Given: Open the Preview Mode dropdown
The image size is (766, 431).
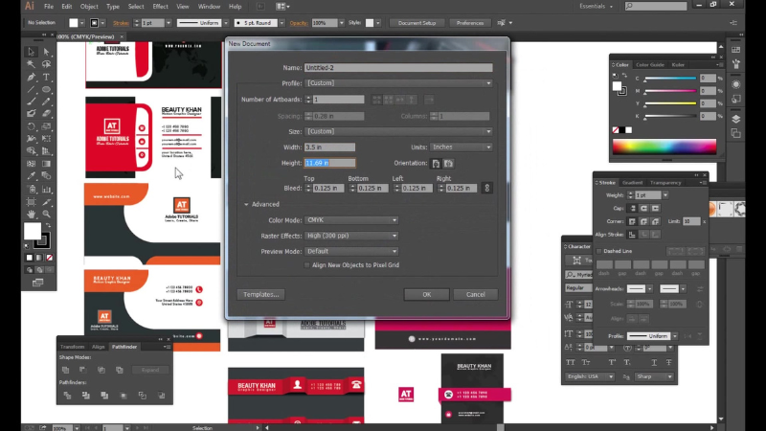Looking at the screenshot, I should pyautogui.click(x=351, y=251).
